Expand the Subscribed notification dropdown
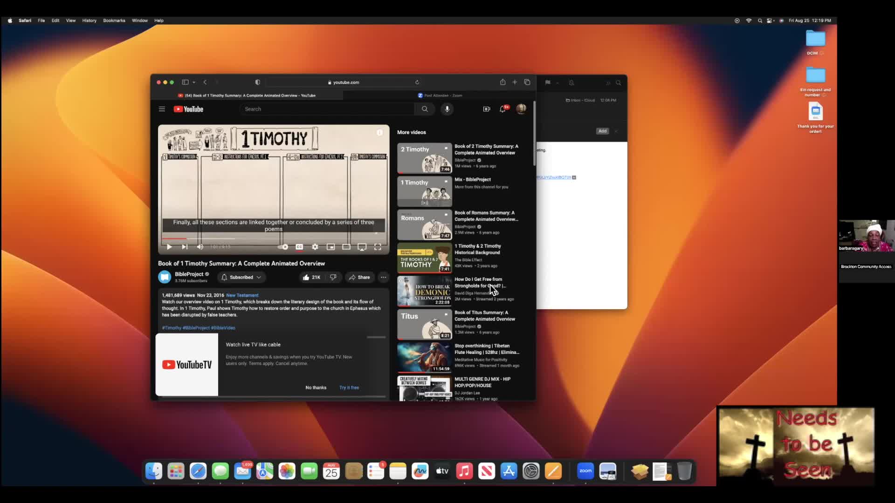The width and height of the screenshot is (895, 503). click(x=241, y=277)
